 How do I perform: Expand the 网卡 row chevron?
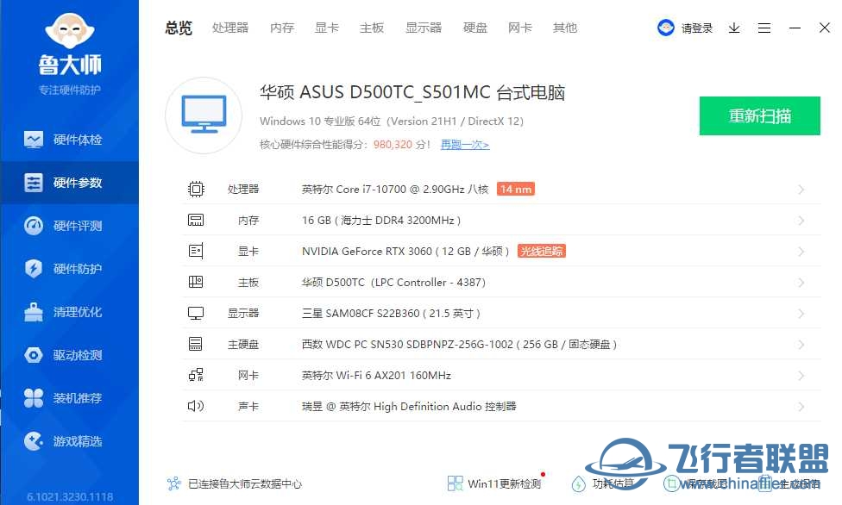[801, 376]
